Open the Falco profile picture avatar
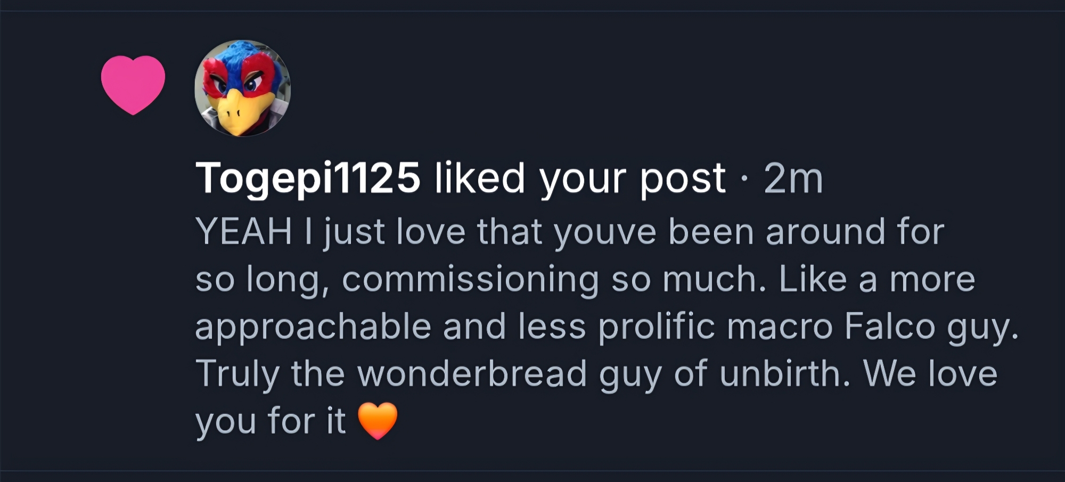Viewport: 1065px width, 482px height. (243, 88)
